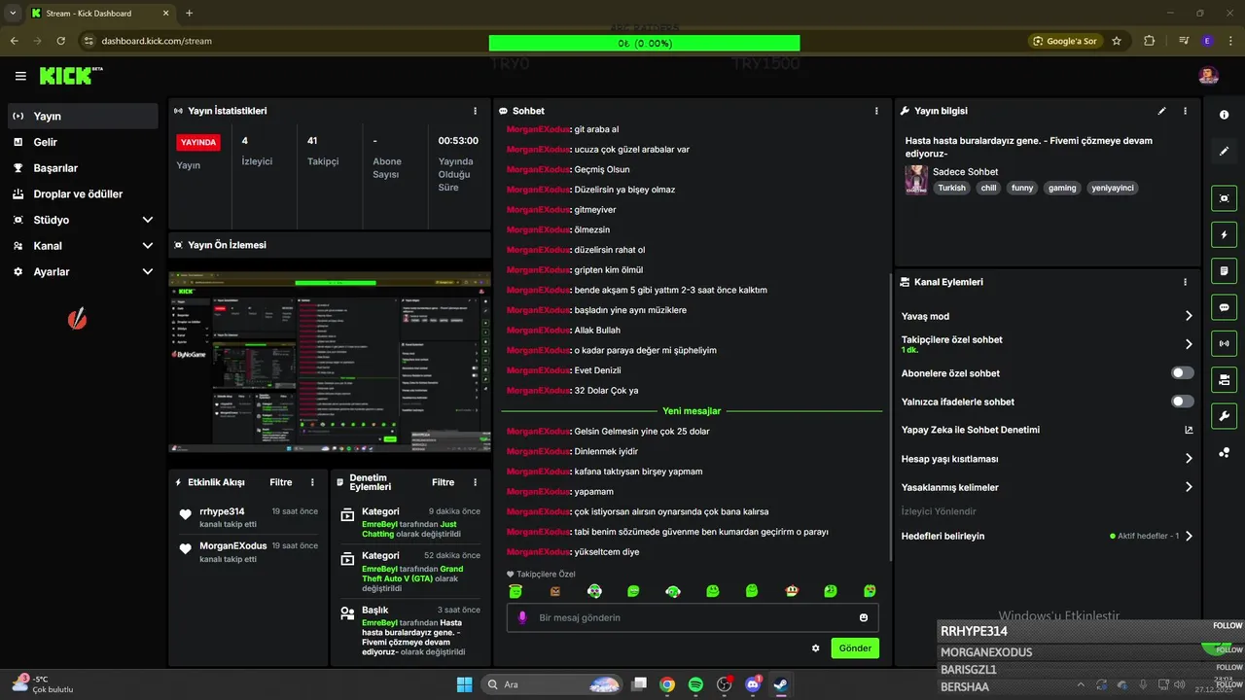
Task: Click the Google'a Sor button
Action: (1065, 41)
